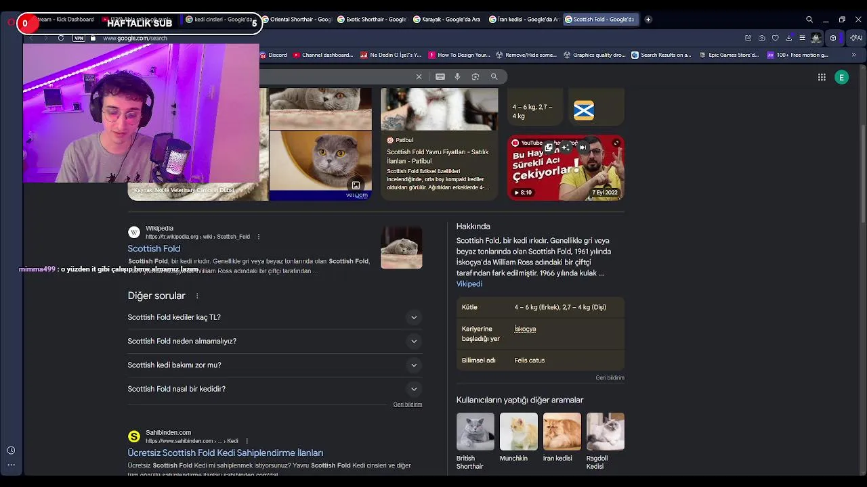Screen dimensions: 867x487
Task: Click the address bar URL www.google.com/search
Action: (135, 38)
